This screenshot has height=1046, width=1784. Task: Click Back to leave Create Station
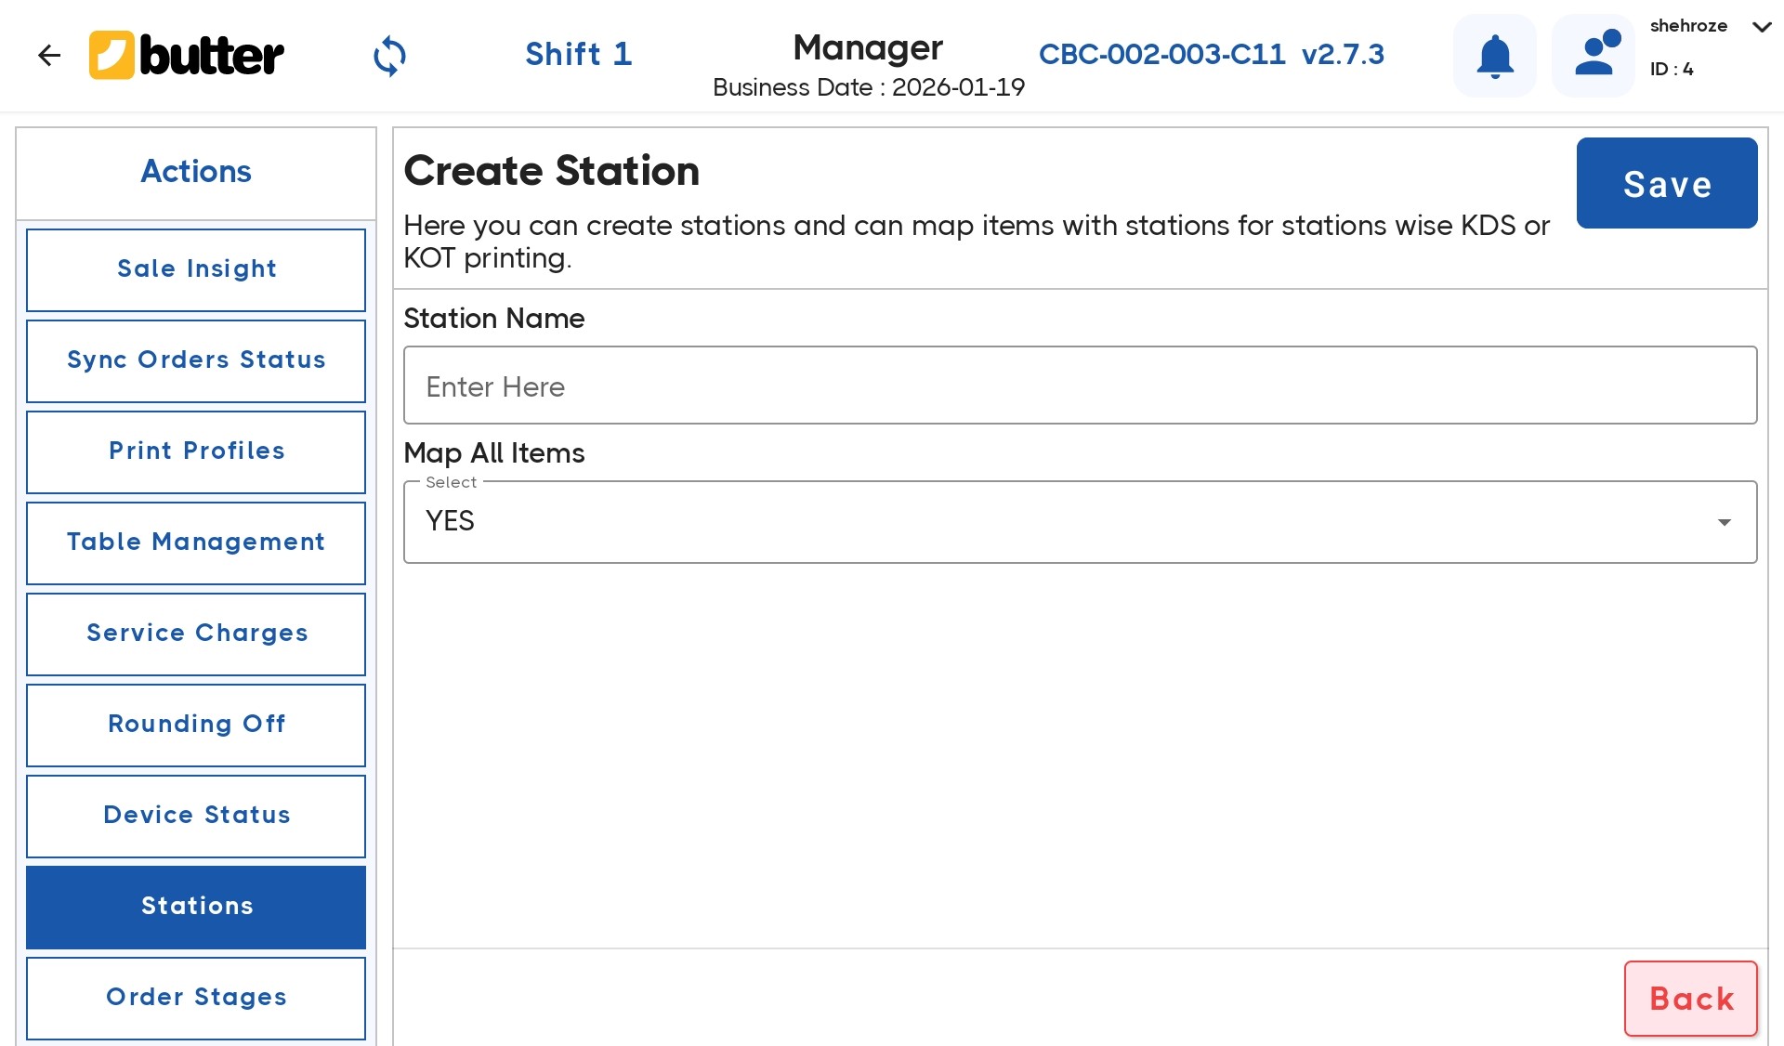(x=1690, y=999)
